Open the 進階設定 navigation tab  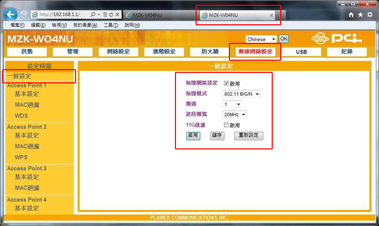point(164,51)
